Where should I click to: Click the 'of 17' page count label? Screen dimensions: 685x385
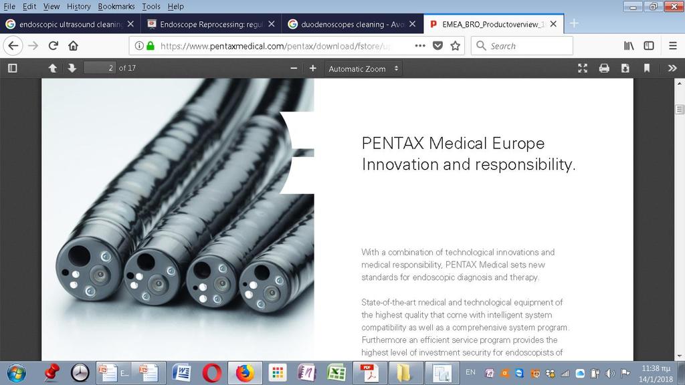click(x=127, y=68)
